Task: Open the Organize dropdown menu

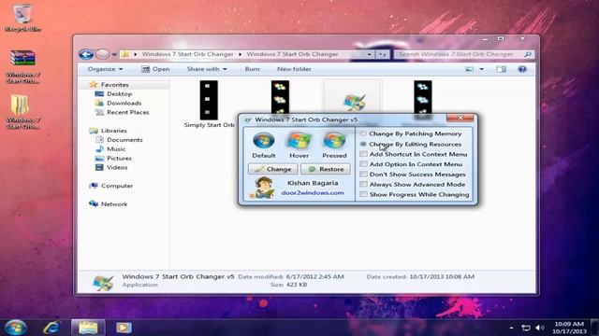Action: coord(105,69)
